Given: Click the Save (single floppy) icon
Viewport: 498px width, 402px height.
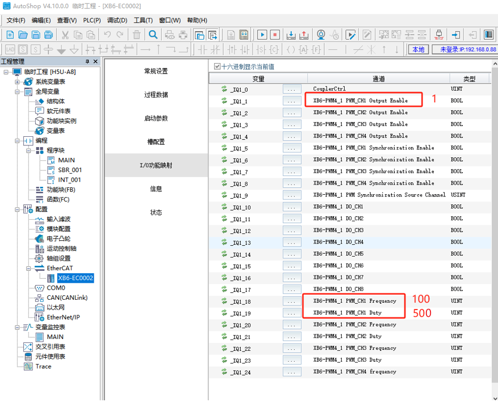Looking at the screenshot, I should click(x=36, y=35).
